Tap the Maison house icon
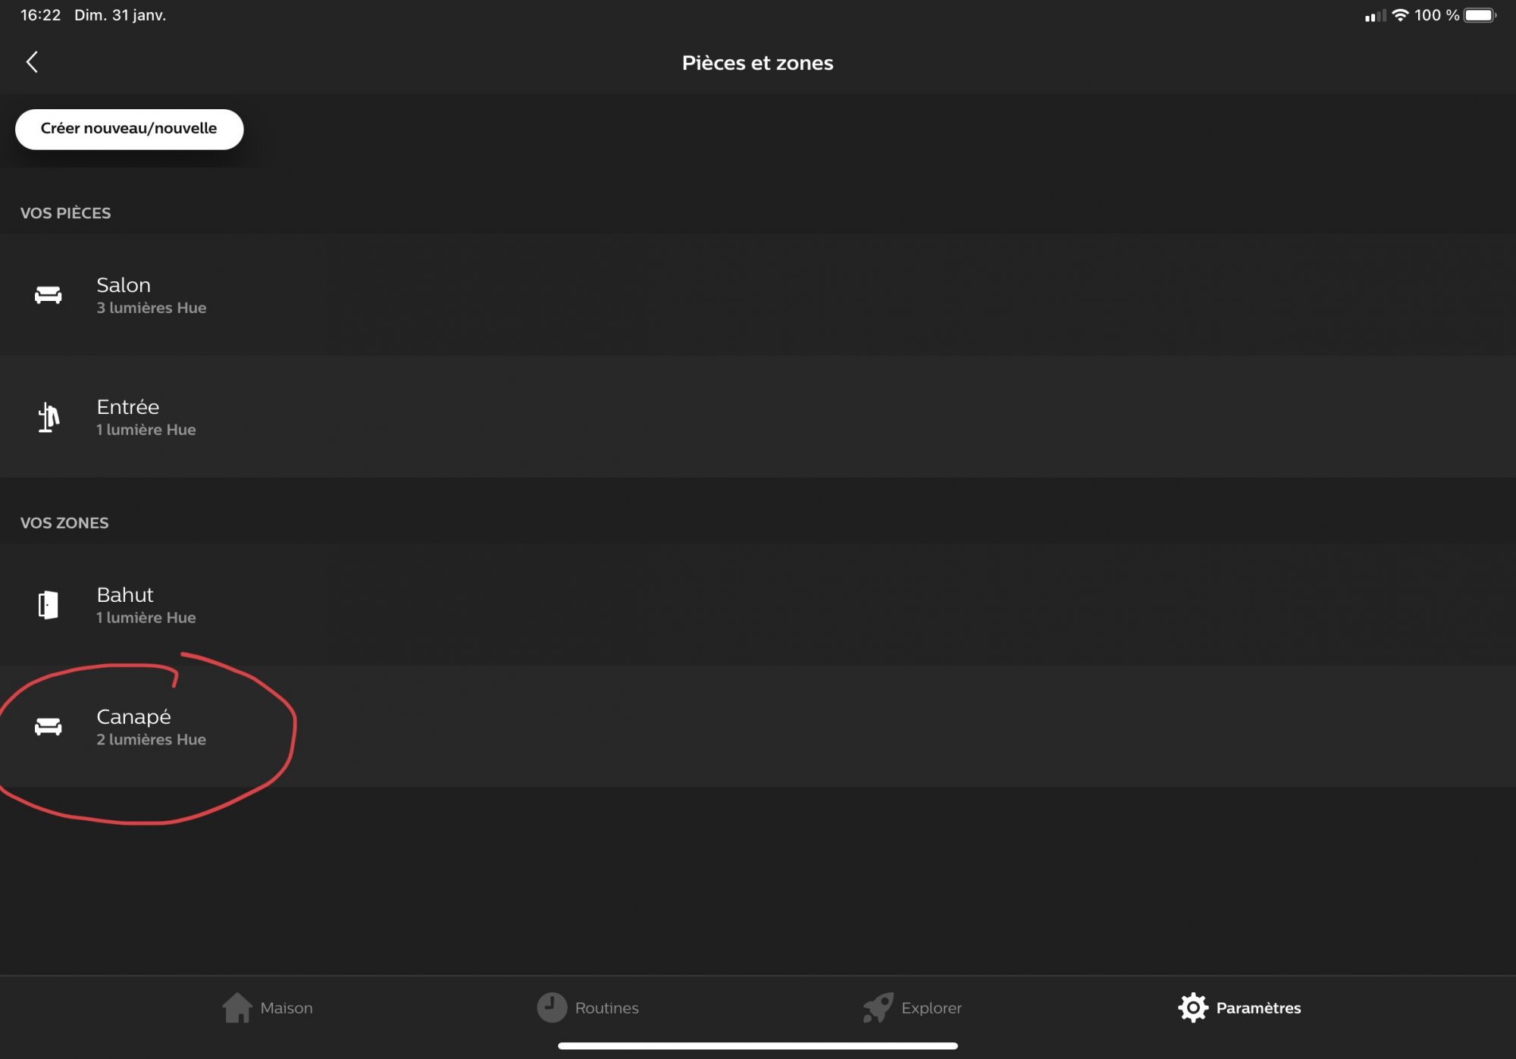The image size is (1516, 1059). (237, 1007)
